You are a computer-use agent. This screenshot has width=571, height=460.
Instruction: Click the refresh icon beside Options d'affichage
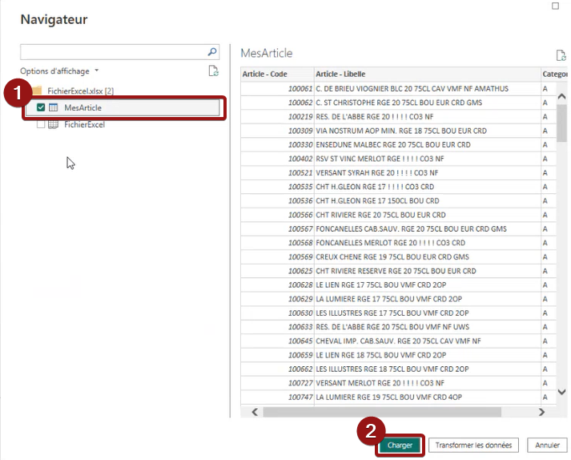(213, 71)
